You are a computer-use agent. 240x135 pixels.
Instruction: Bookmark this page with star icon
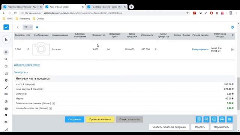[187, 13]
